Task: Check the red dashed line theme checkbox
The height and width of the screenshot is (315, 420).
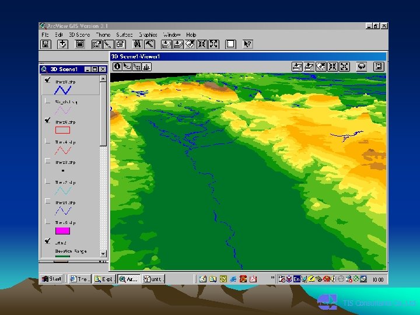Action: [x=48, y=141]
